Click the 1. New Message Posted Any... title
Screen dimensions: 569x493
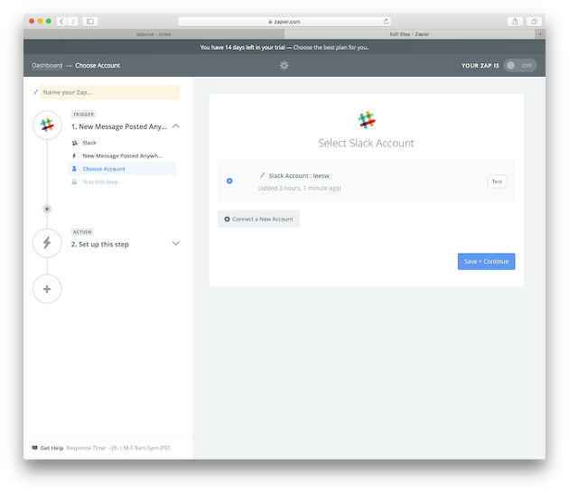(x=119, y=126)
